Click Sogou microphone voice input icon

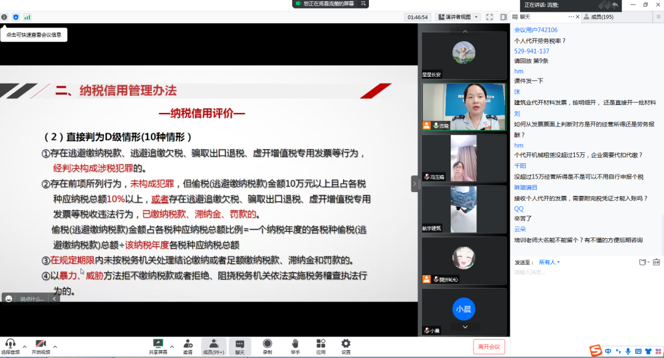tap(628, 351)
